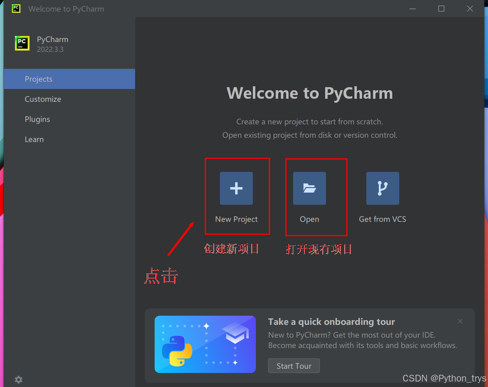
Task: Open settings gear in bottom-left corner
Action: tap(19, 379)
